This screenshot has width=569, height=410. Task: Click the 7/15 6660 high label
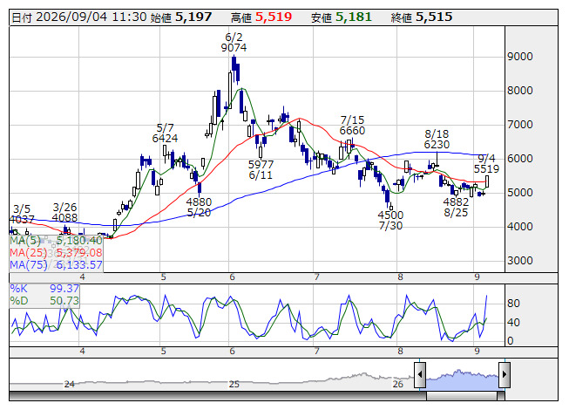click(x=352, y=126)
